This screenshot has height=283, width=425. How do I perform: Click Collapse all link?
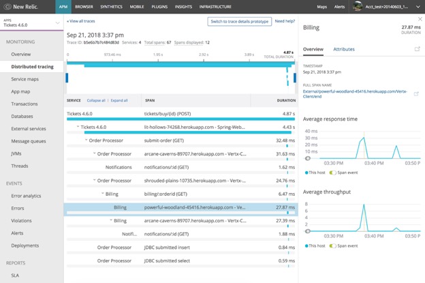[96, 100]
